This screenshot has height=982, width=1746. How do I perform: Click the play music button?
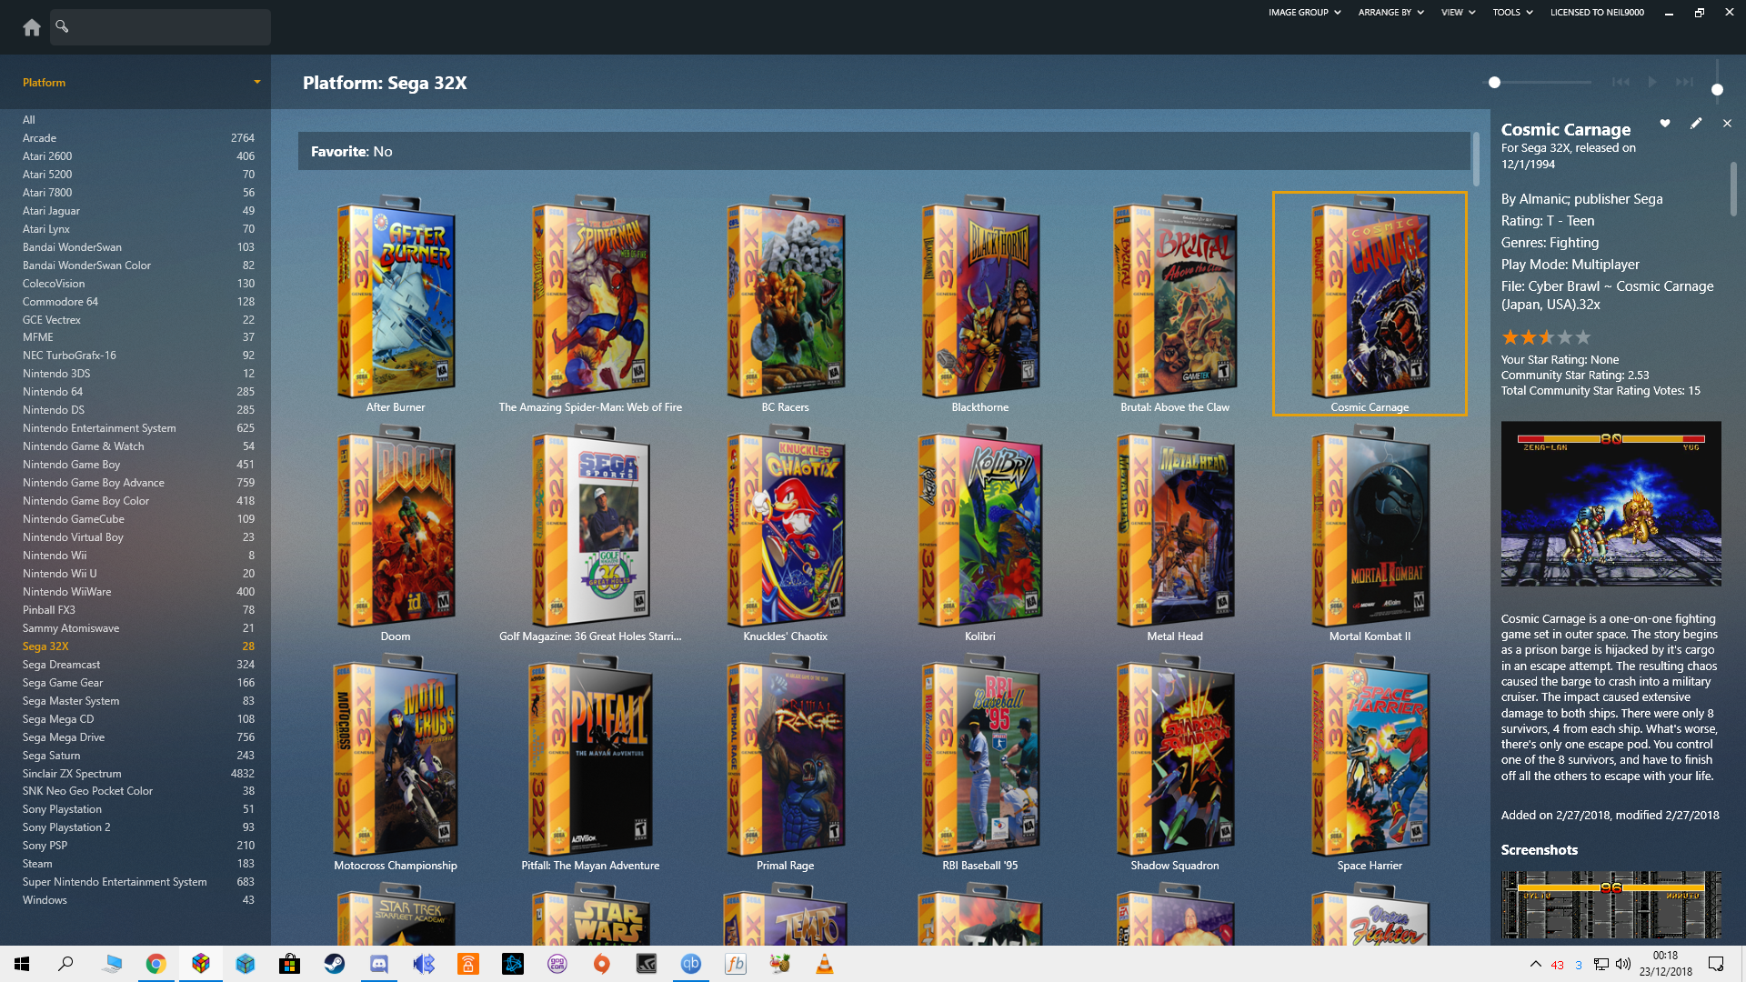pyautogui.click(x=1652, y=82)
